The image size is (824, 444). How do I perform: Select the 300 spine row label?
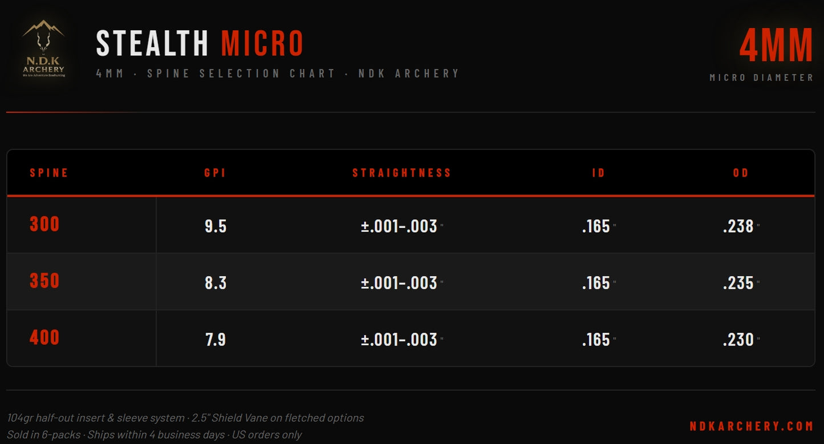[x=44, y=224]
